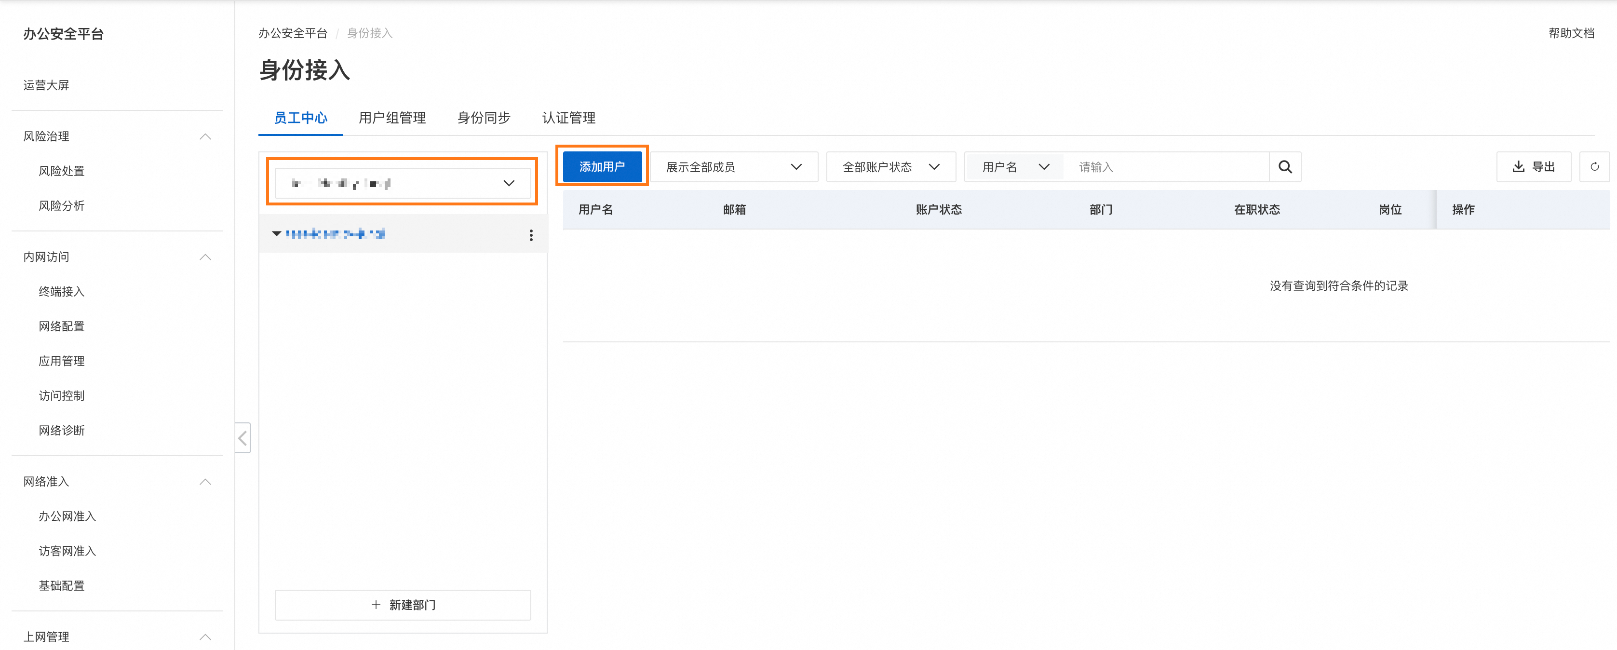Viewport: 1617px width, 650px height.
Task: Collapse the 风险治理 menu section
Action: coord(204,136)
